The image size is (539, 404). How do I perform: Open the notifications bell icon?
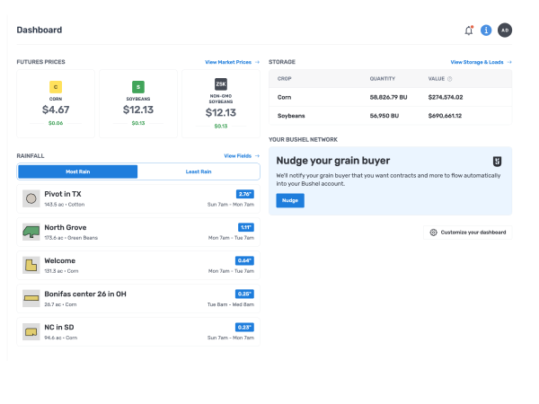pos(469,31)
